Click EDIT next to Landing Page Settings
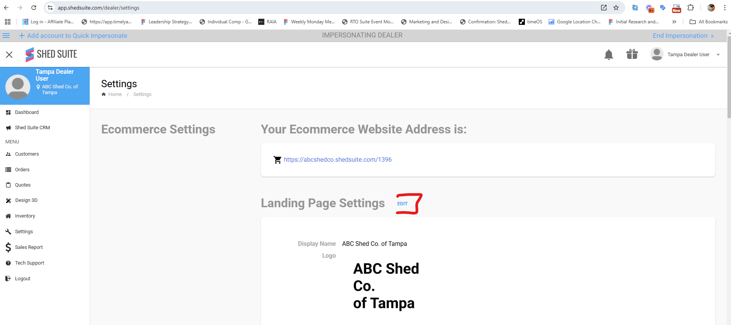 click(402, 204)
